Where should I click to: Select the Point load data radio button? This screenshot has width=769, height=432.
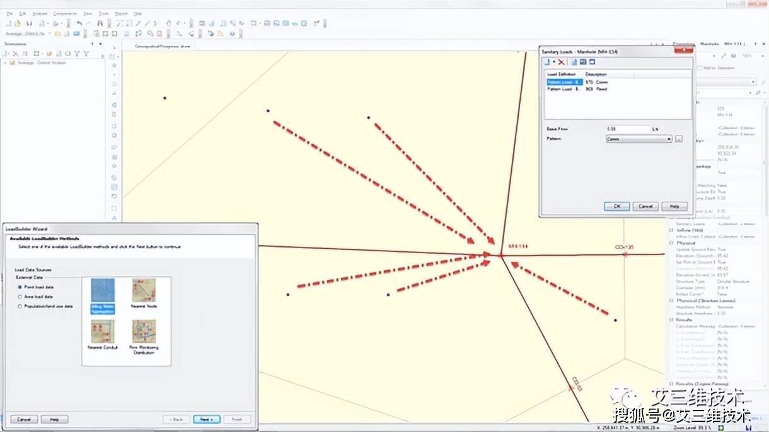[20, 286]
